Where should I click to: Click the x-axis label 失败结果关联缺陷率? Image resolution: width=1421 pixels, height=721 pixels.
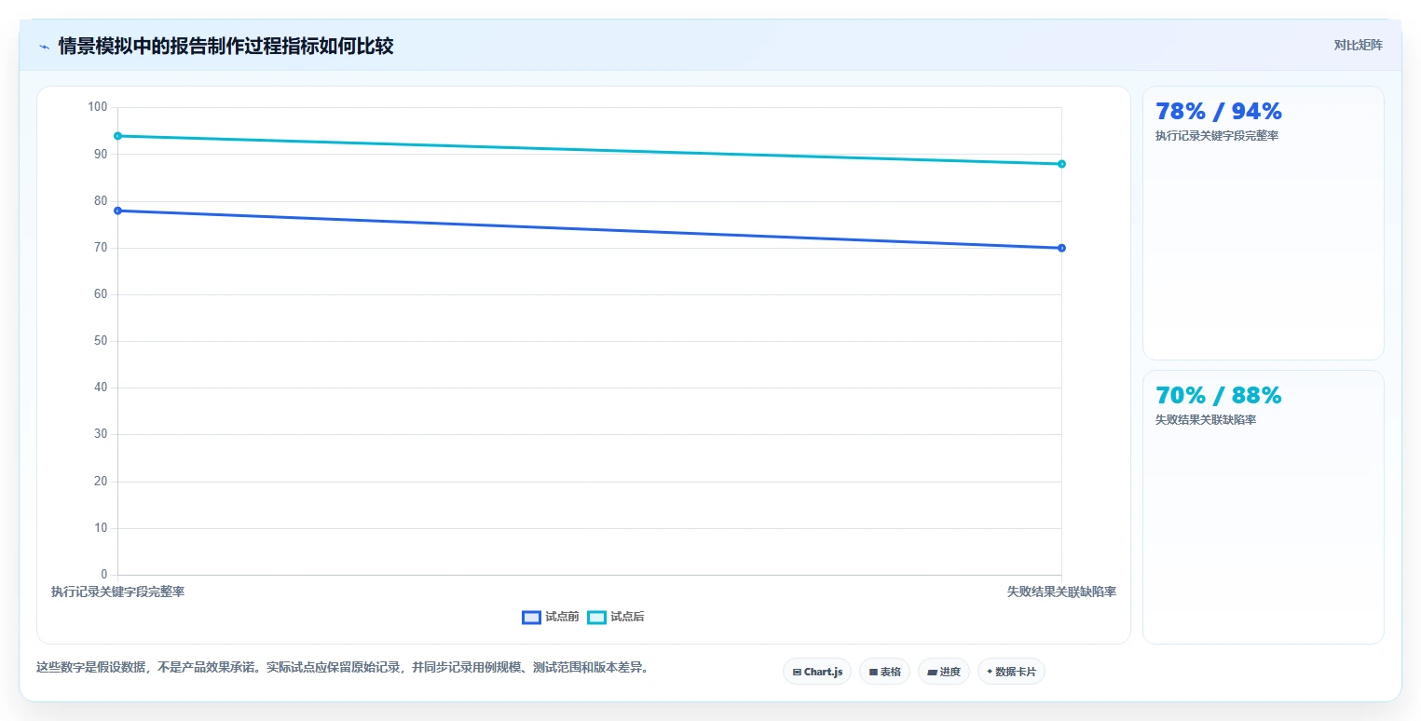click(1061, 592)
